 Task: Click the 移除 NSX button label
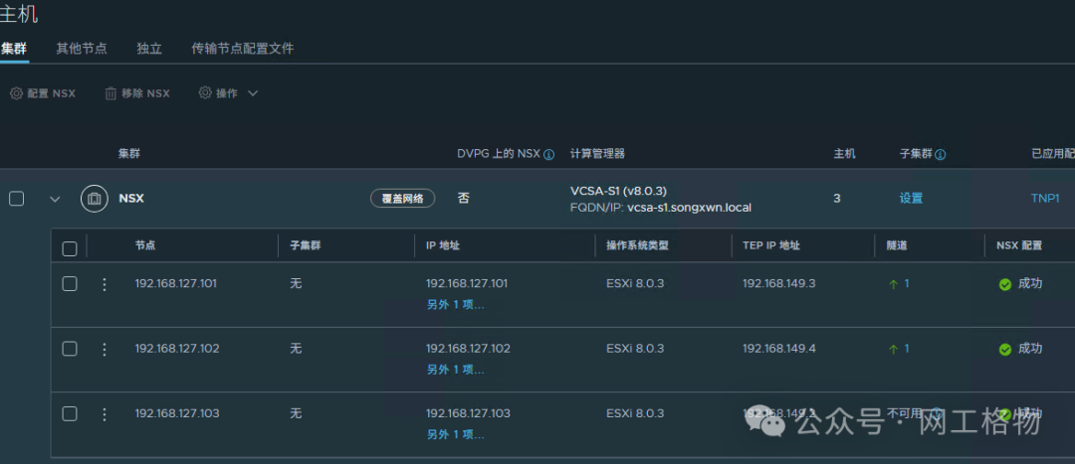tap(145, 93)
